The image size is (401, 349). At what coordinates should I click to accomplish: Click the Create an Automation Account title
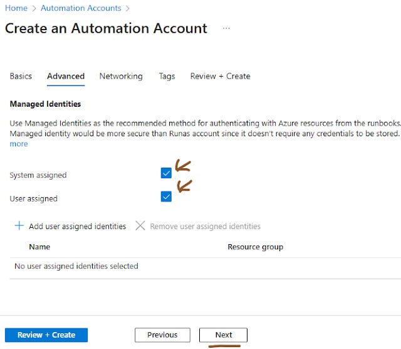[x=106, y=28]
